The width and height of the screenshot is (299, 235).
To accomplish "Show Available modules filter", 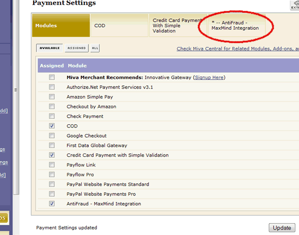I will tap(50, 48).
